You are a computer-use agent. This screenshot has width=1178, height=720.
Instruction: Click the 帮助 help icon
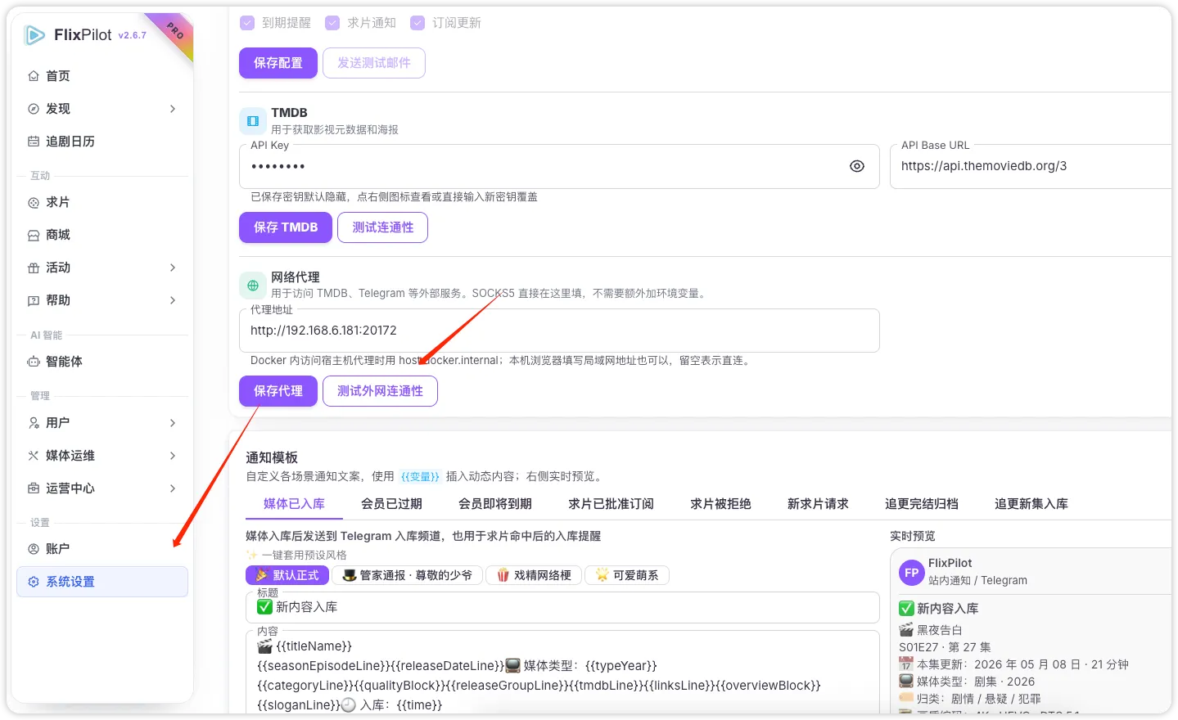click(34, 300)
